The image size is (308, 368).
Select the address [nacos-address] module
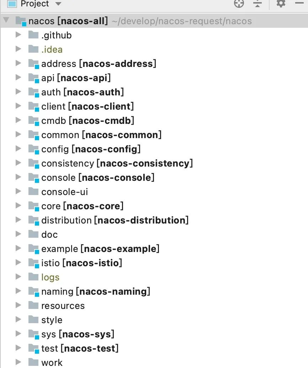(99, 64)
